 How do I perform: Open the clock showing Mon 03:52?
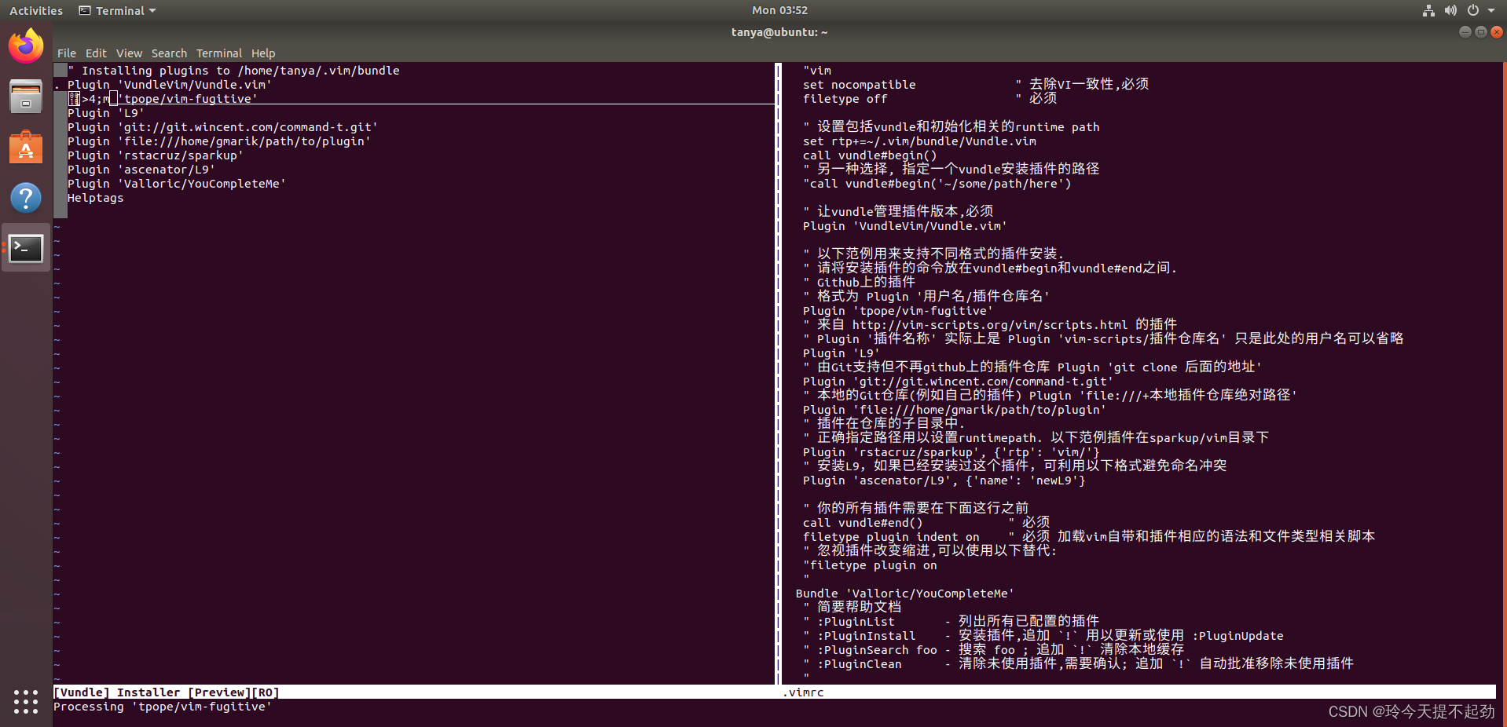[x=779, y=10]
